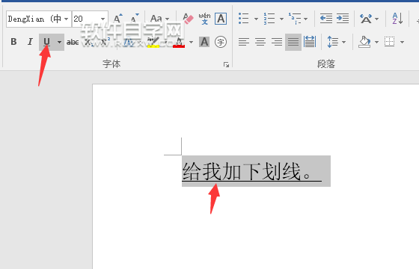
Task: Open the underline style dropdown arrow
Action: [59, 42]
